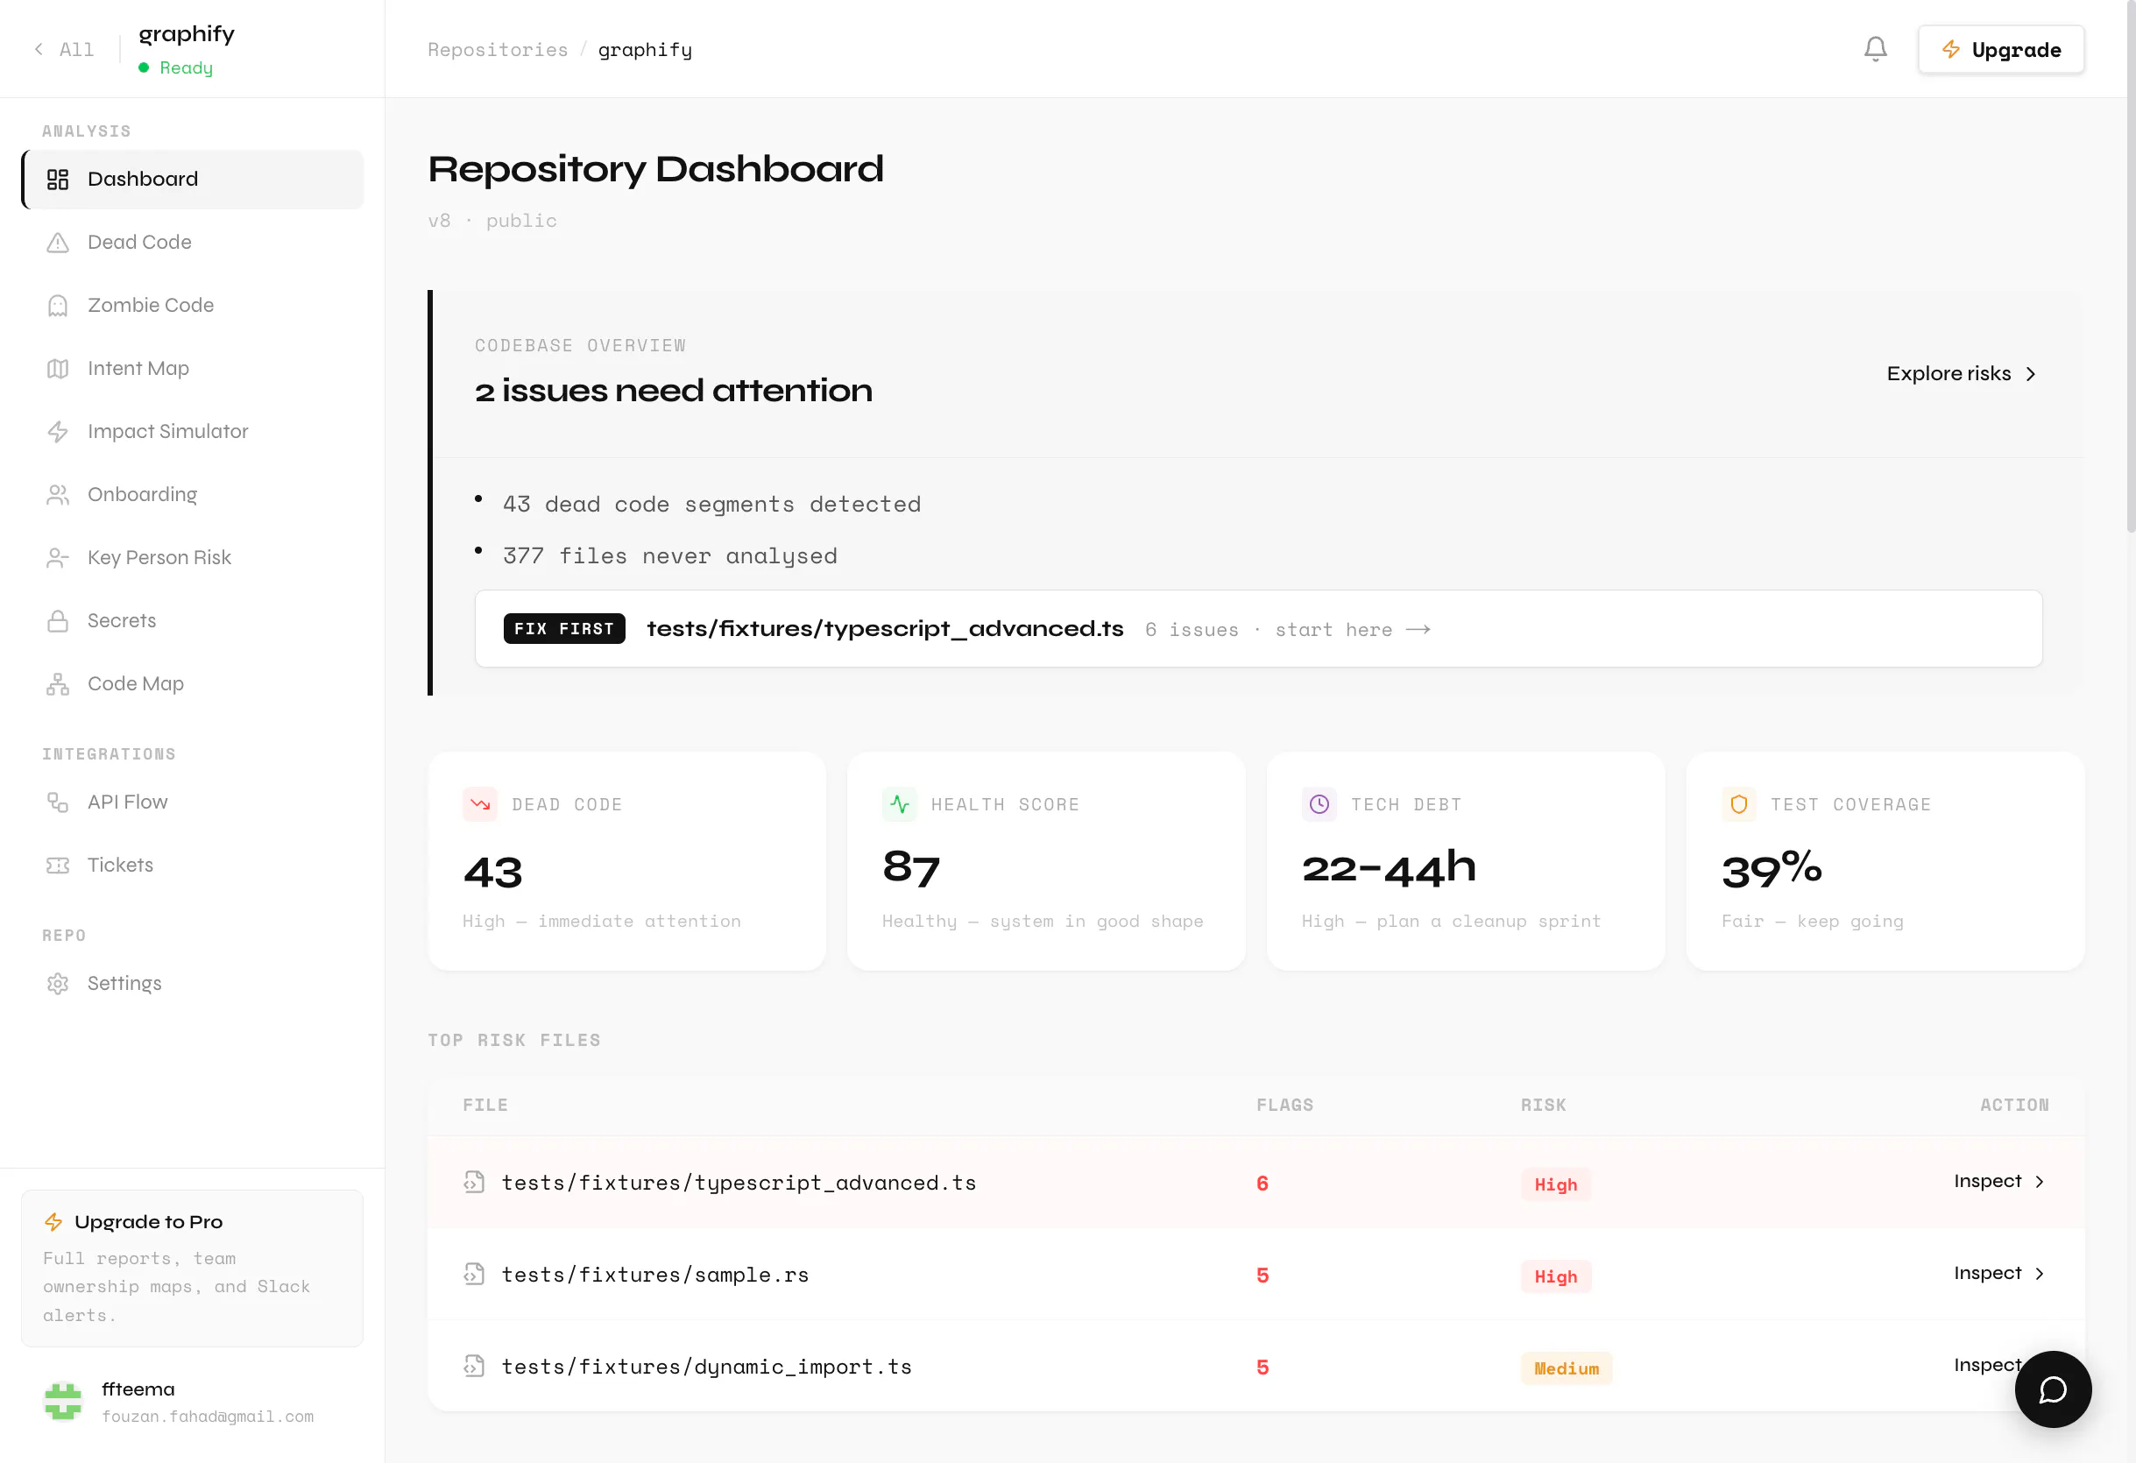Open Impact Simulator

point(193,432)
